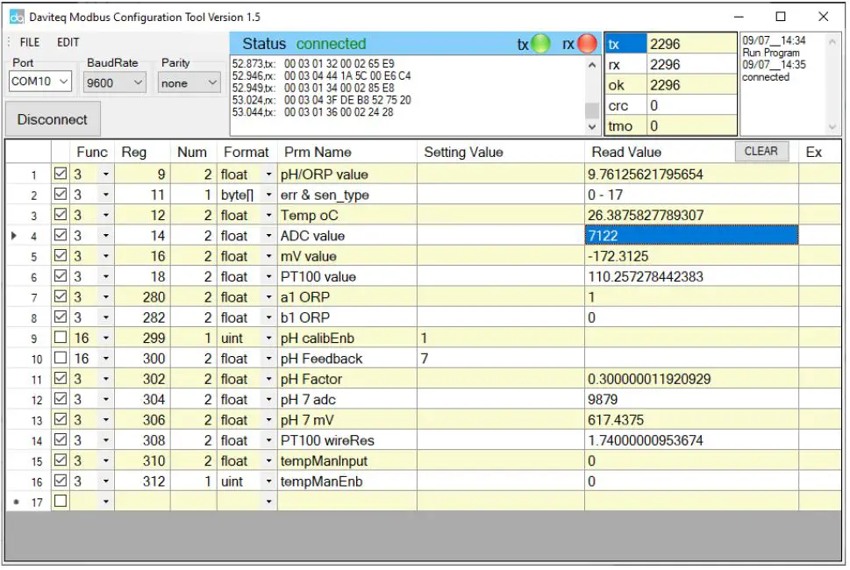Enable the pH calibEnb row checkbox
The height and width of the screenshot is (570, 850).
(61, 338)
